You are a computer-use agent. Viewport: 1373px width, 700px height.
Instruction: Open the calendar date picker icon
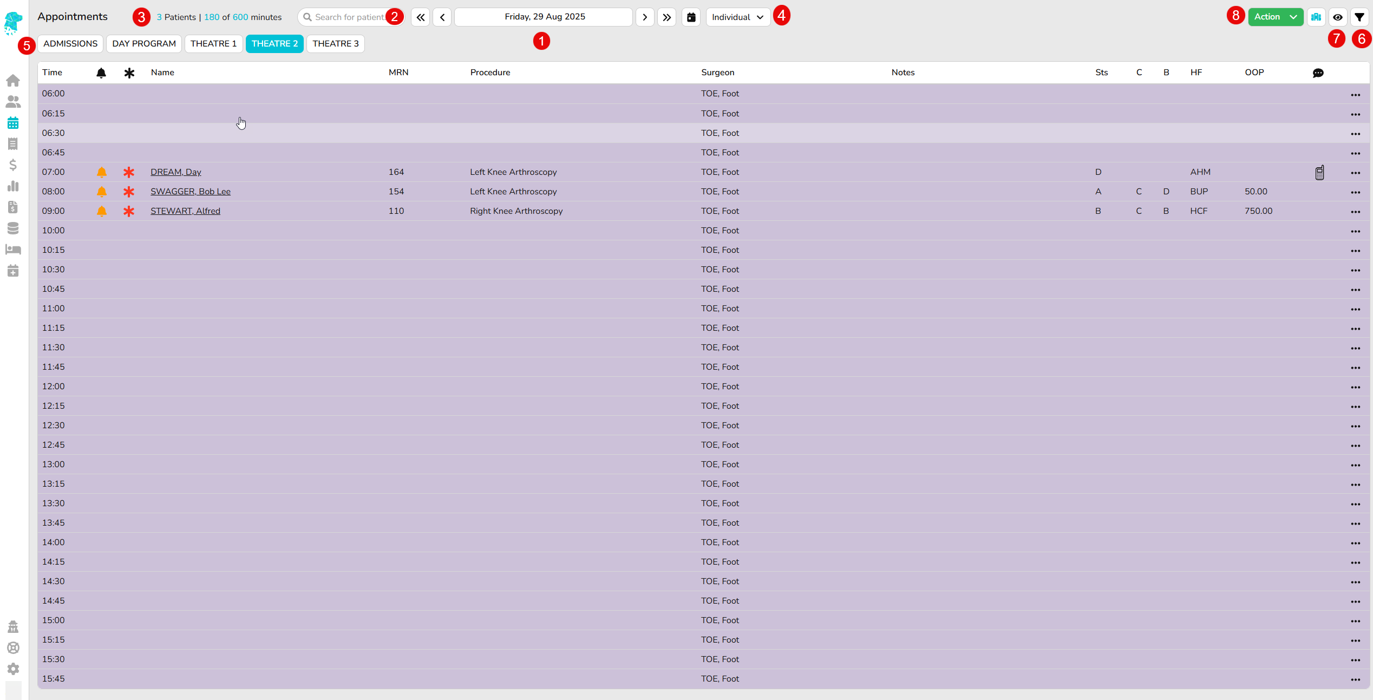coord(691,17)
